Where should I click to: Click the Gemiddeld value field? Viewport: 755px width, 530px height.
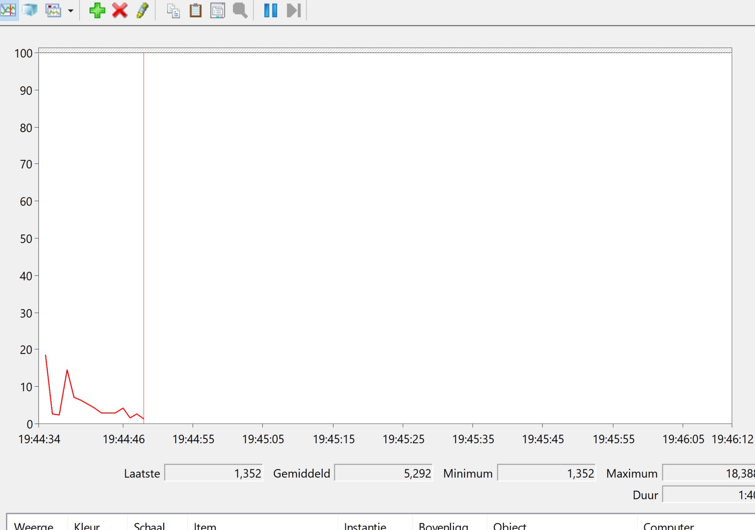pos(383,473)
